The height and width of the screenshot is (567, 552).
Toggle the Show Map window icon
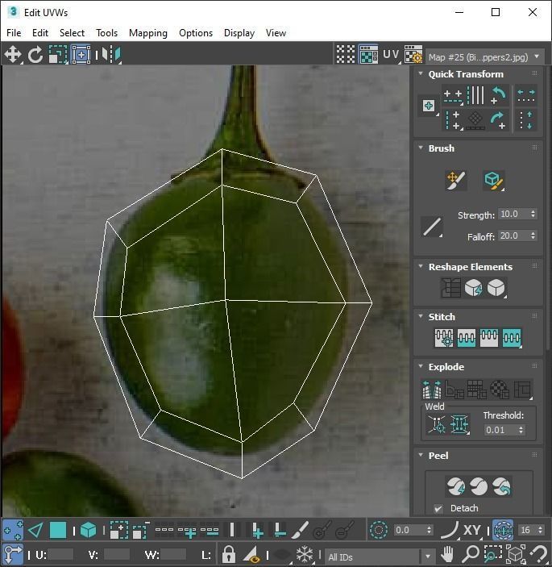(x=368, y=55)
